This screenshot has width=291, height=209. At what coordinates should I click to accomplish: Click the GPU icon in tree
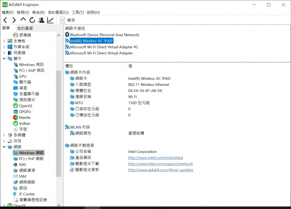[x=16, y=76]
